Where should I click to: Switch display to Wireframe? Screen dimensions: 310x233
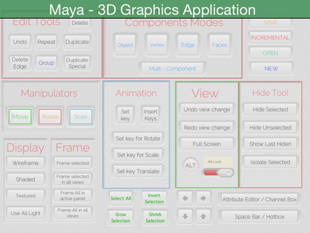click(25, 163)
